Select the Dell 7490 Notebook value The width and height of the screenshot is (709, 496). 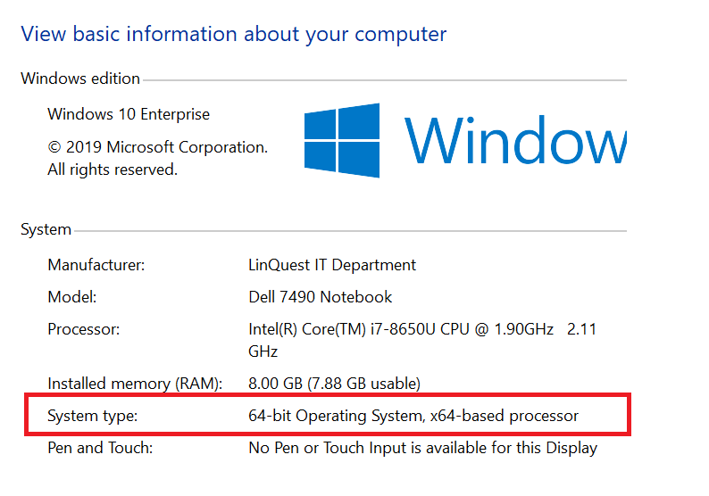pyautogui.click(x=321, y=297)
